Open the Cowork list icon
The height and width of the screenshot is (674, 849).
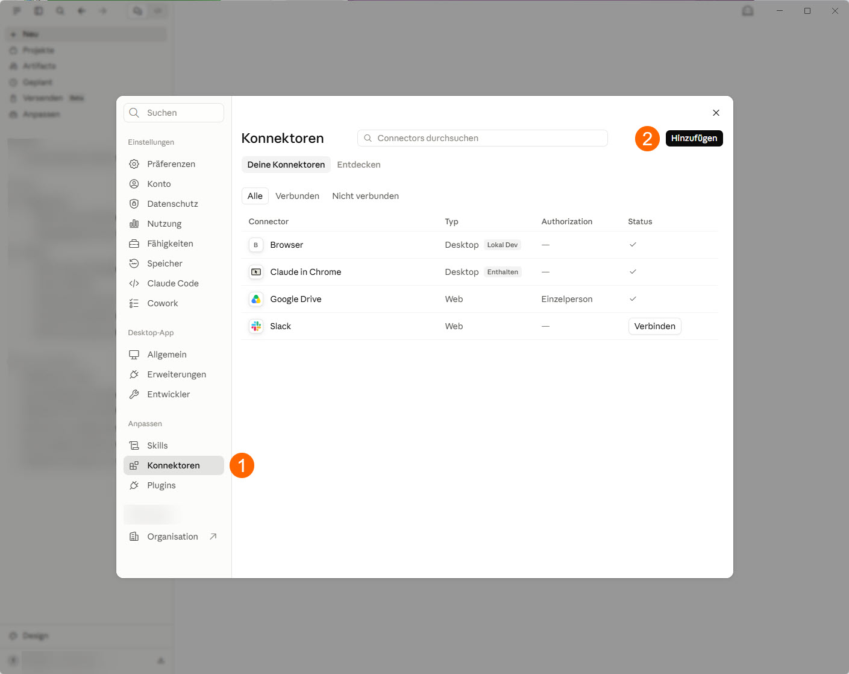coord(134,303)
